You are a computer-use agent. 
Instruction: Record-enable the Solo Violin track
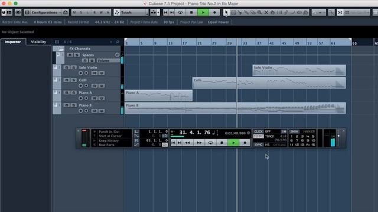coord(80,73)
